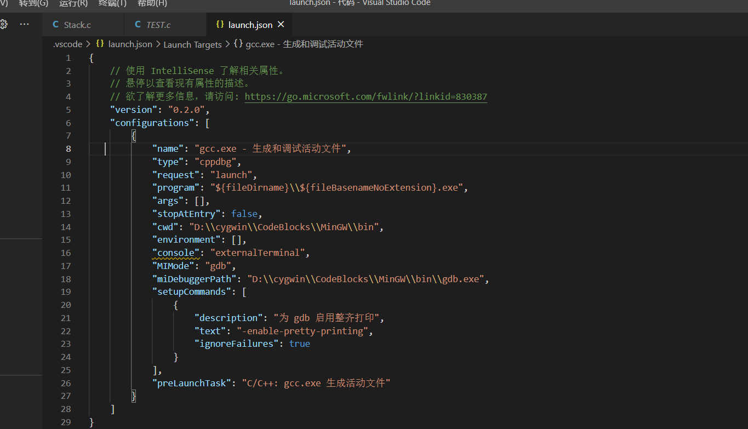Click the "miDebuggerPath" key

tap(194, 279)
